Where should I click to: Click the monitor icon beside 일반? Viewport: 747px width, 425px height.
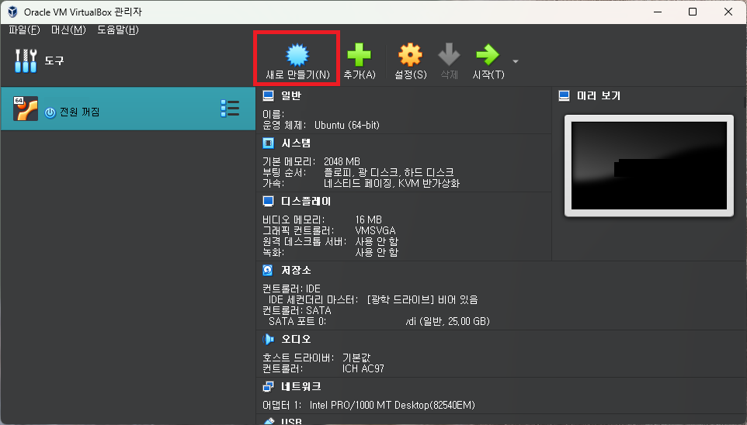tap(268, 95)
